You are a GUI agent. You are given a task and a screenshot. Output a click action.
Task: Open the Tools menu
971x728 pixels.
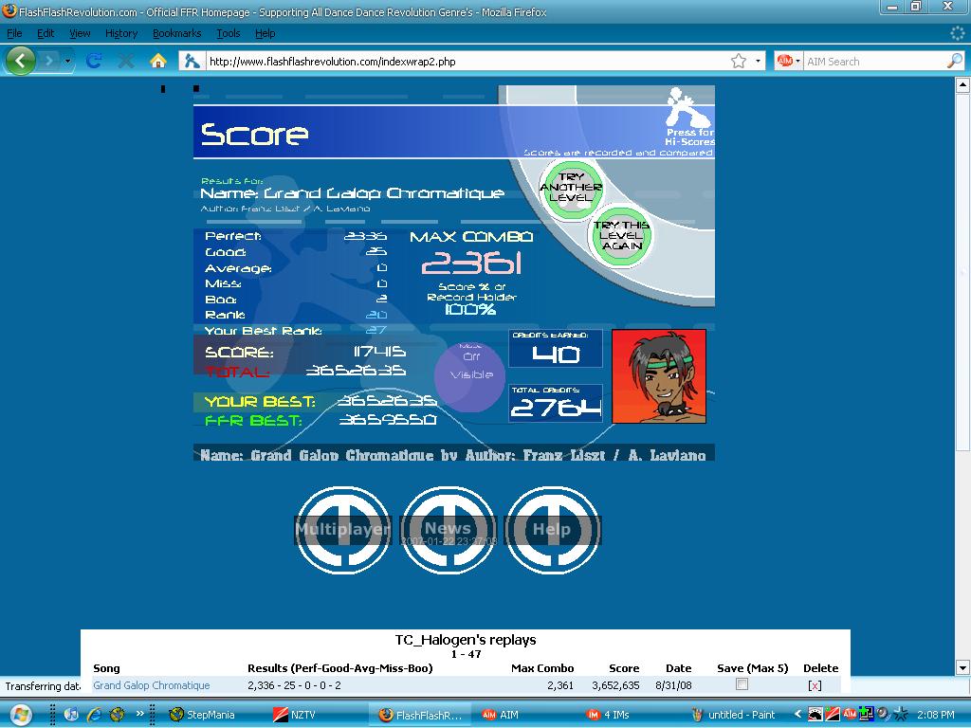228,33
